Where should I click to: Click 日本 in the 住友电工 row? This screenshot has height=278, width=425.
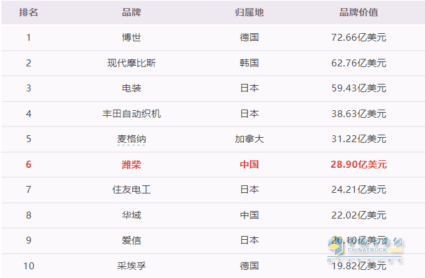click(249, 190)
